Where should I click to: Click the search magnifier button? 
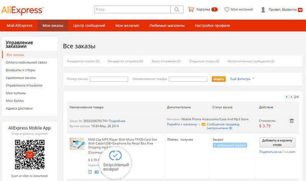tap(177, 9)
